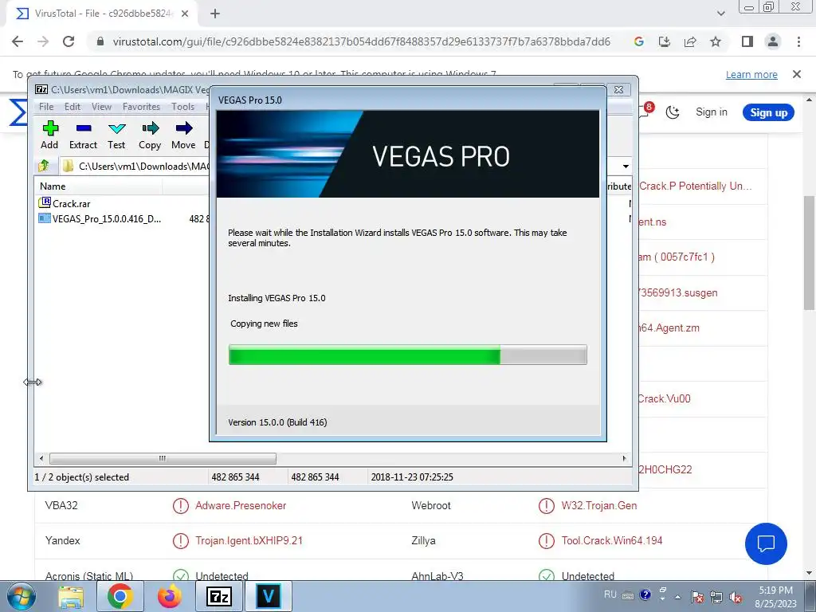Click the RU language indicator in tray
816x612 pixels.
[610, 594]
